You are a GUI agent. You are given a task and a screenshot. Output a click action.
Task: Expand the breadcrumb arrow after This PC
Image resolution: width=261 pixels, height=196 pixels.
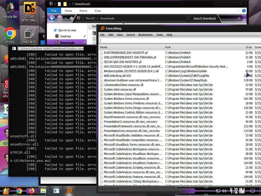tap(98, 18)
